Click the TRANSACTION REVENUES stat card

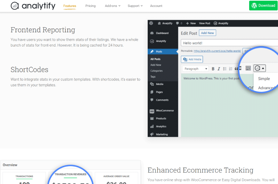71,178
